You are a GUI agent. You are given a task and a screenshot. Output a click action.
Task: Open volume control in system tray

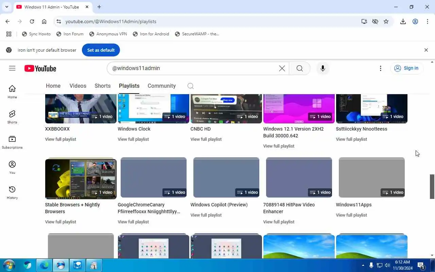tap(387, 265)
